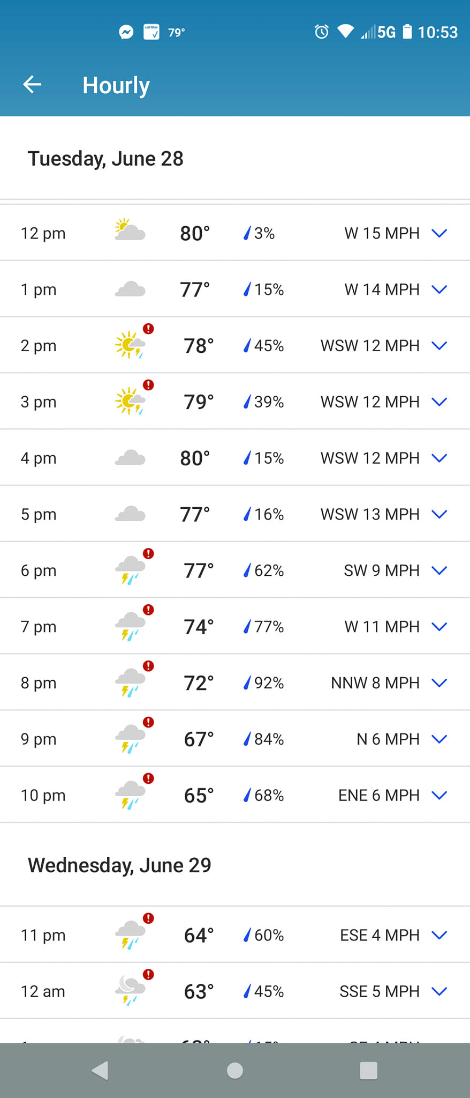This screenshot has width=470, height=1098.
Task: Tap the night storm icon at 12 am
Action: 130,990
